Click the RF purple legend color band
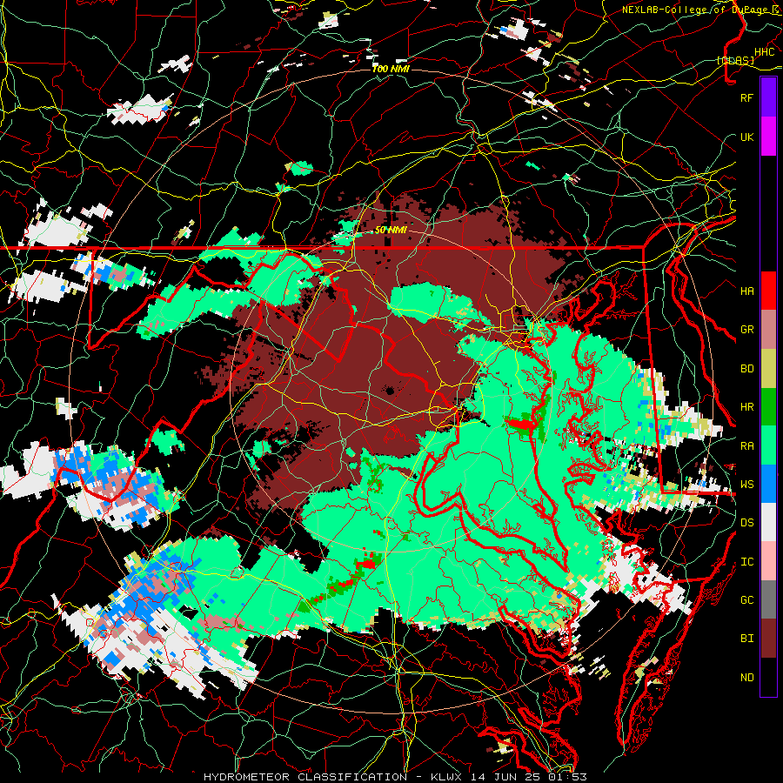 pos(768,97)
